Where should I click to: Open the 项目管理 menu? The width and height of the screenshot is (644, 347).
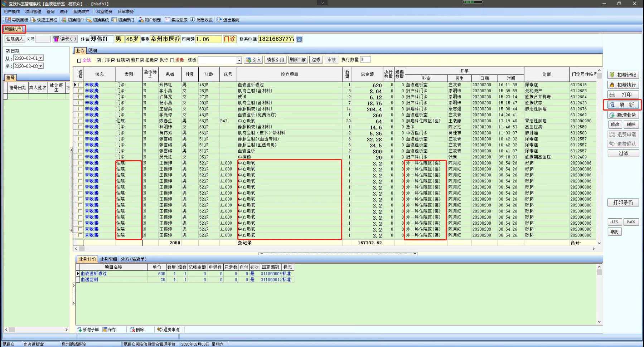(x=33, y=12)
